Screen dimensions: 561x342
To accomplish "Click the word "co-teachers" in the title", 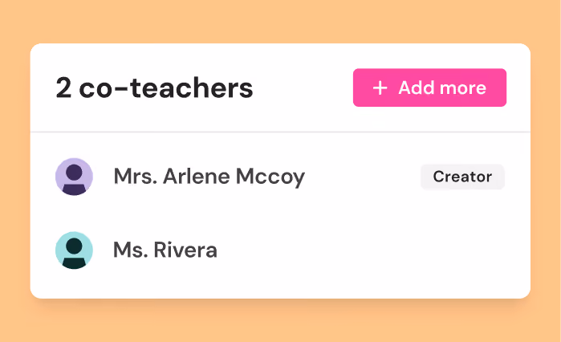I will pyautogui.click(x=166, y=88).
